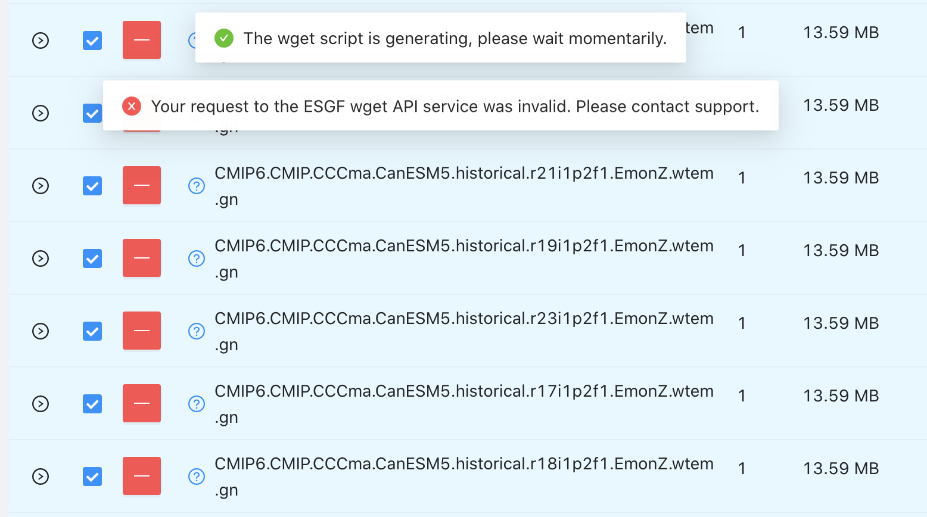927x517 pixels.
Task: Click the red error icon in the invalid request notification
Action: 131,106
